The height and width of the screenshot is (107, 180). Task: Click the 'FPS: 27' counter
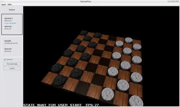[x=92, y=105]
